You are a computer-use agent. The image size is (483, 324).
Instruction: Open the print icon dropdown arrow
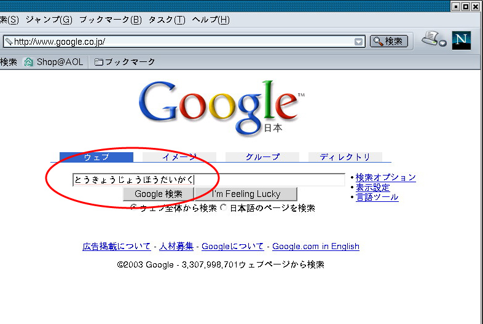pyautogui.click(x=443, y=44)
